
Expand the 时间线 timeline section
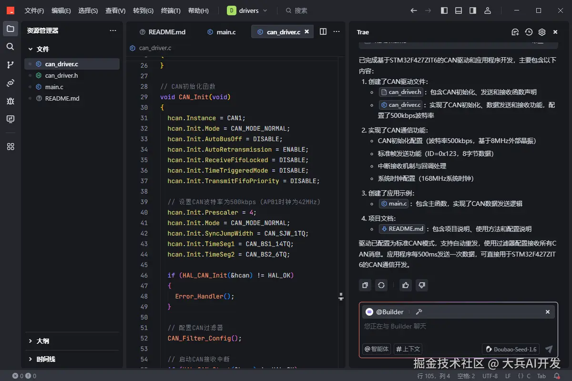[46, 359]
